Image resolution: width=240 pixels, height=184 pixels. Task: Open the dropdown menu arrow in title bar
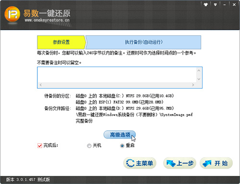click(216, 5)
